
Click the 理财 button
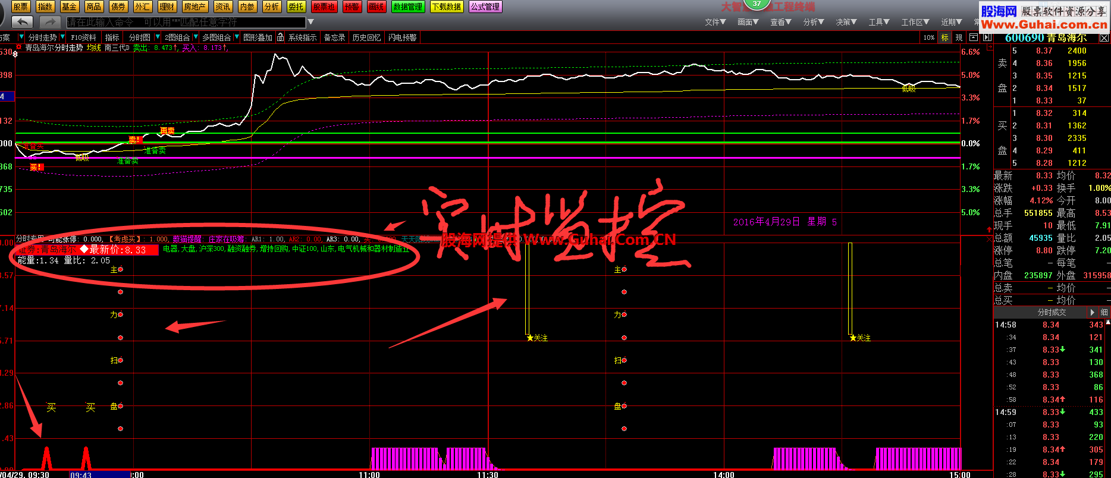click(167, 7)
